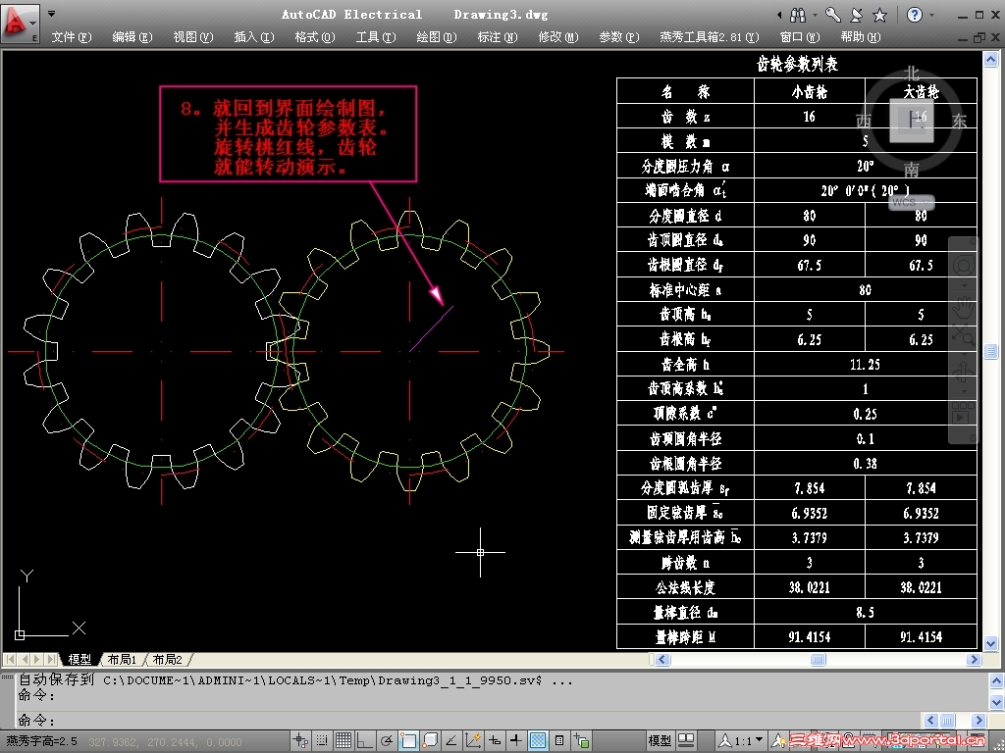Open the 工具(T) menu

click(x=376, y=37)
